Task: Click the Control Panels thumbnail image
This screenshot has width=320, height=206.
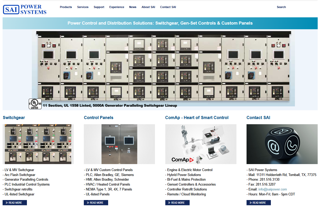Action: 119,144
